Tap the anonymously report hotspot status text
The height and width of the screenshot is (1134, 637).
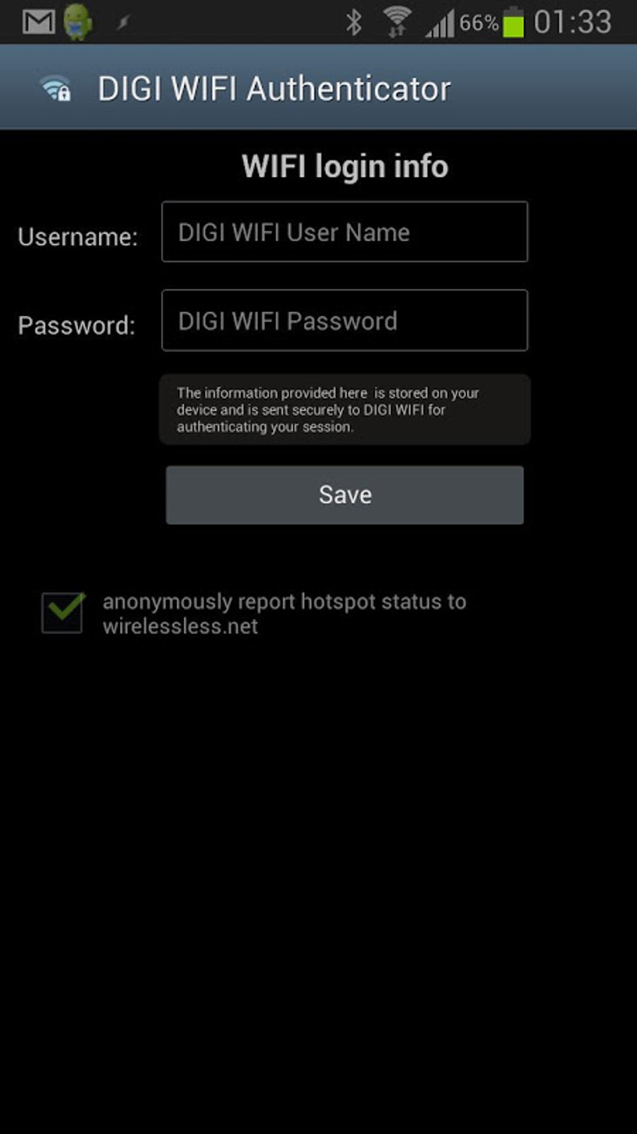(284, 614)
